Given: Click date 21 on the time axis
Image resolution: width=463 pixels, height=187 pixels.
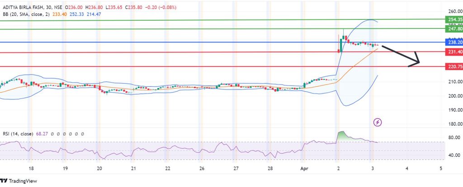Looking at the screenshot, I should (133, 168).
